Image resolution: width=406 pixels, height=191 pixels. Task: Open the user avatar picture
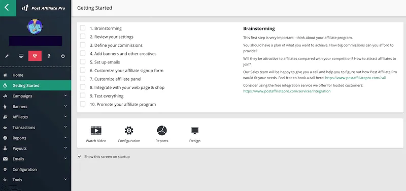[x=35, y=26]
